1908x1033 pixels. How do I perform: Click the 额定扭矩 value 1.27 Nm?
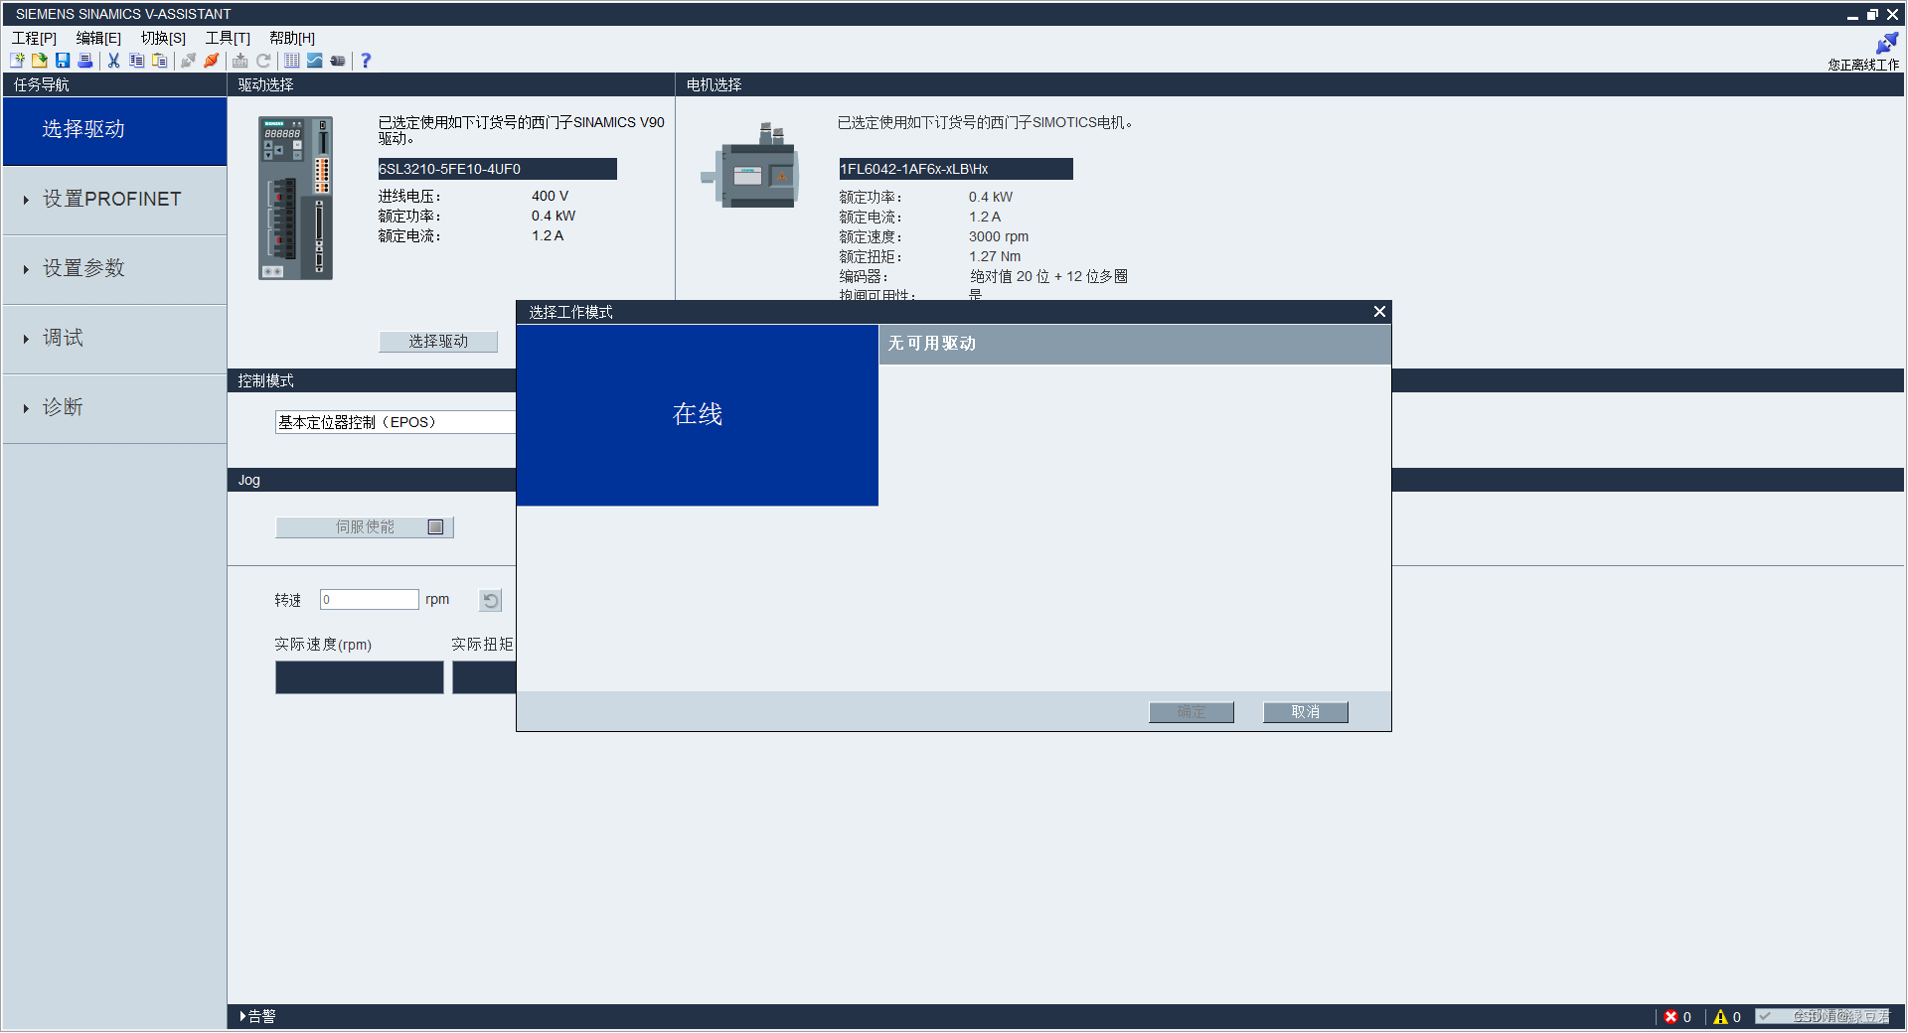pos(995,256)
